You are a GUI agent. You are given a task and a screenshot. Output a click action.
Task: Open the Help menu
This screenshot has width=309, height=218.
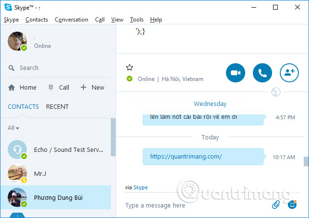coord(156,20)
